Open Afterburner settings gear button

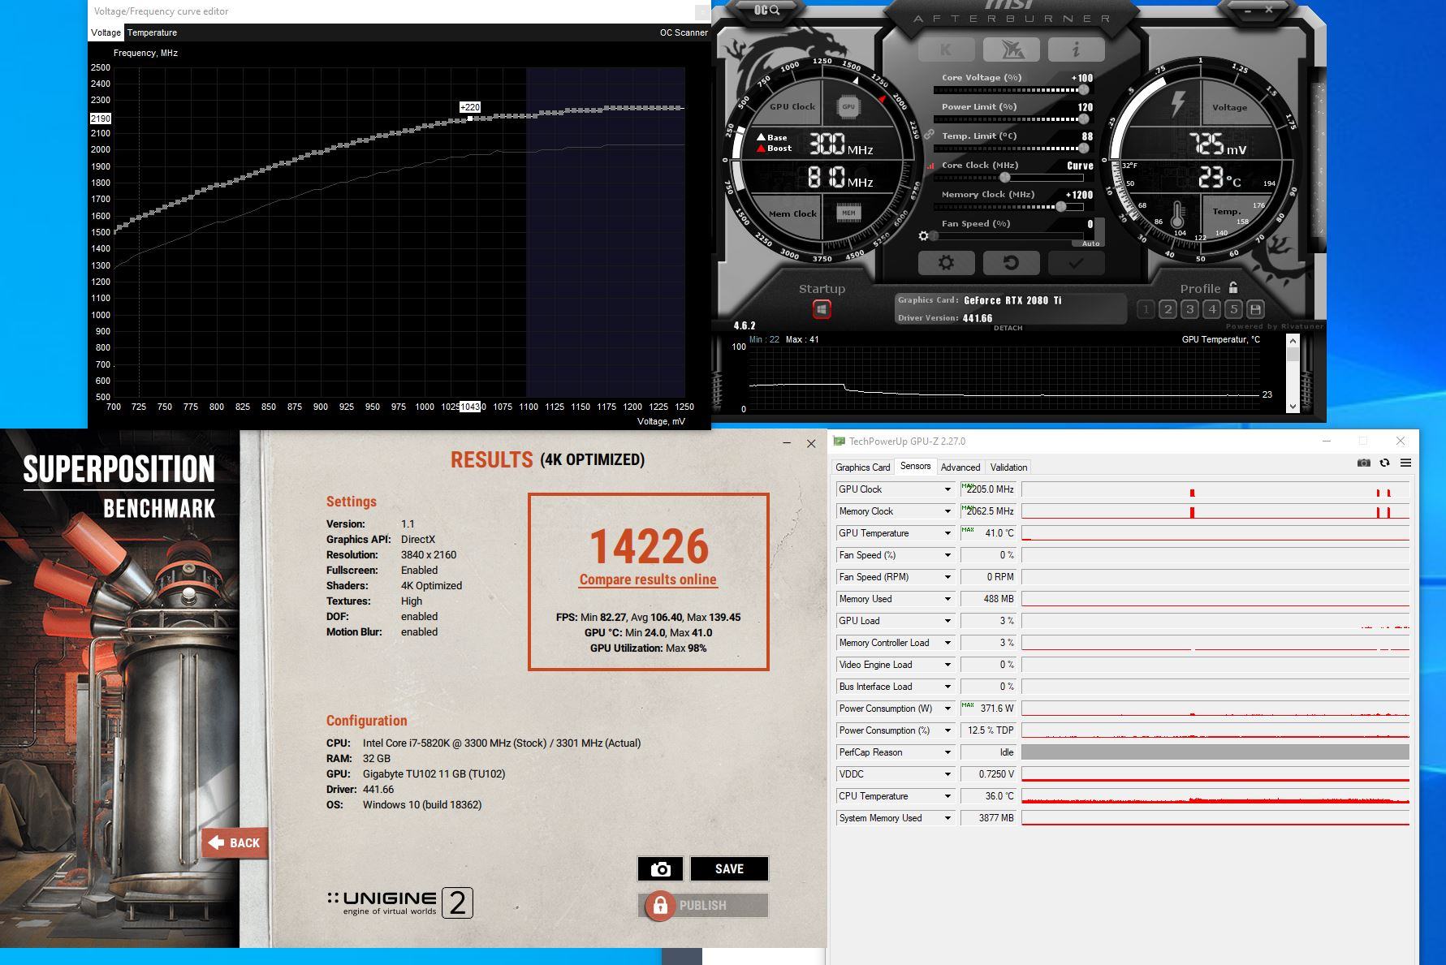click(946, 263)
